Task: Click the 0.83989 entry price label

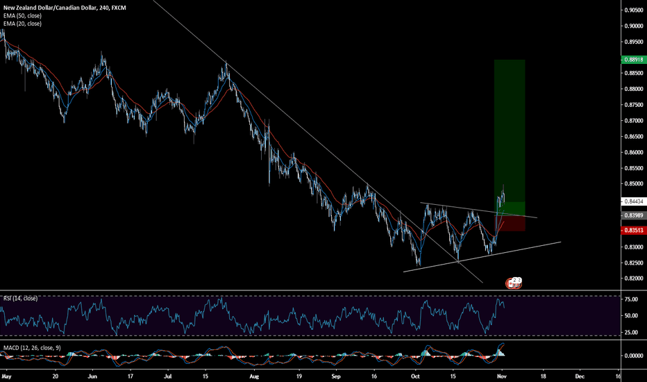Action: 633,217
